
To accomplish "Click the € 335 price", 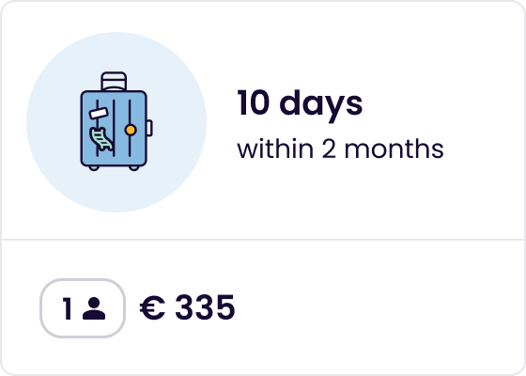I will [x=187, y=307].
